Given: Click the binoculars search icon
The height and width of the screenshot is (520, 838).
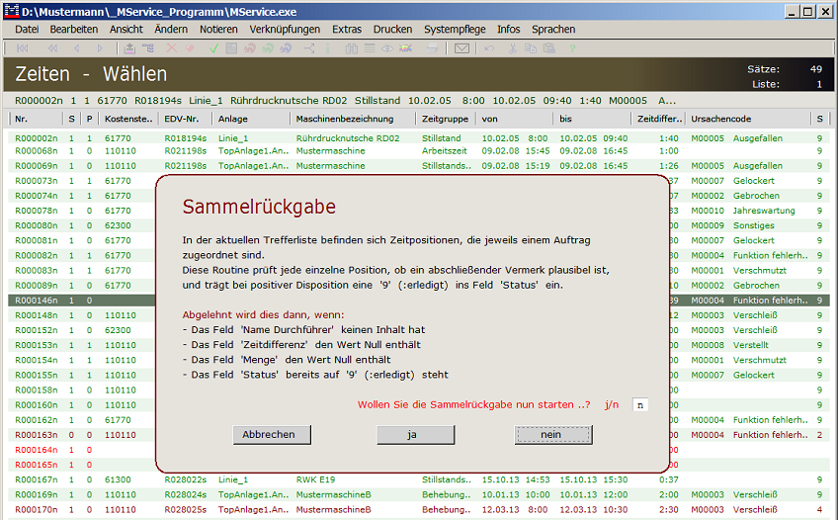Looking at the screenshot, I should (x=350, y=47).
